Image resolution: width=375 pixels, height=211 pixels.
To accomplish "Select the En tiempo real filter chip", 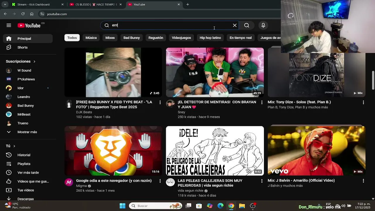I will 241,38.
